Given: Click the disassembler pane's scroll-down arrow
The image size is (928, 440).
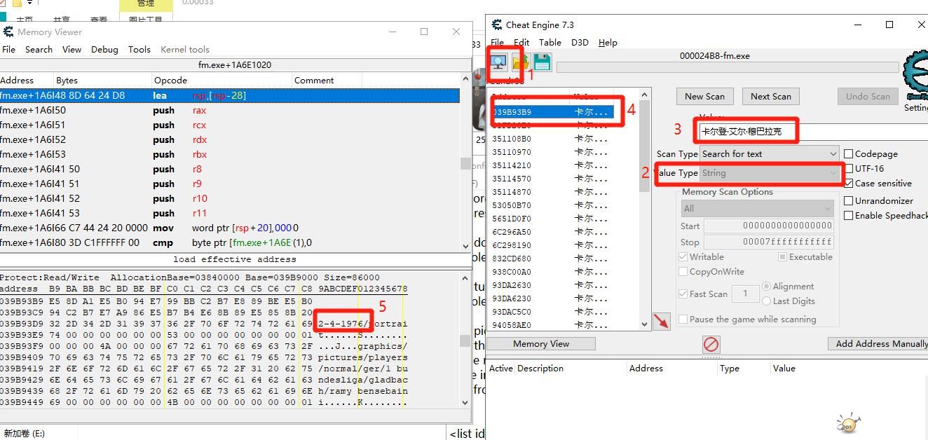Looking at the screenshot, I should pos(466,246).
